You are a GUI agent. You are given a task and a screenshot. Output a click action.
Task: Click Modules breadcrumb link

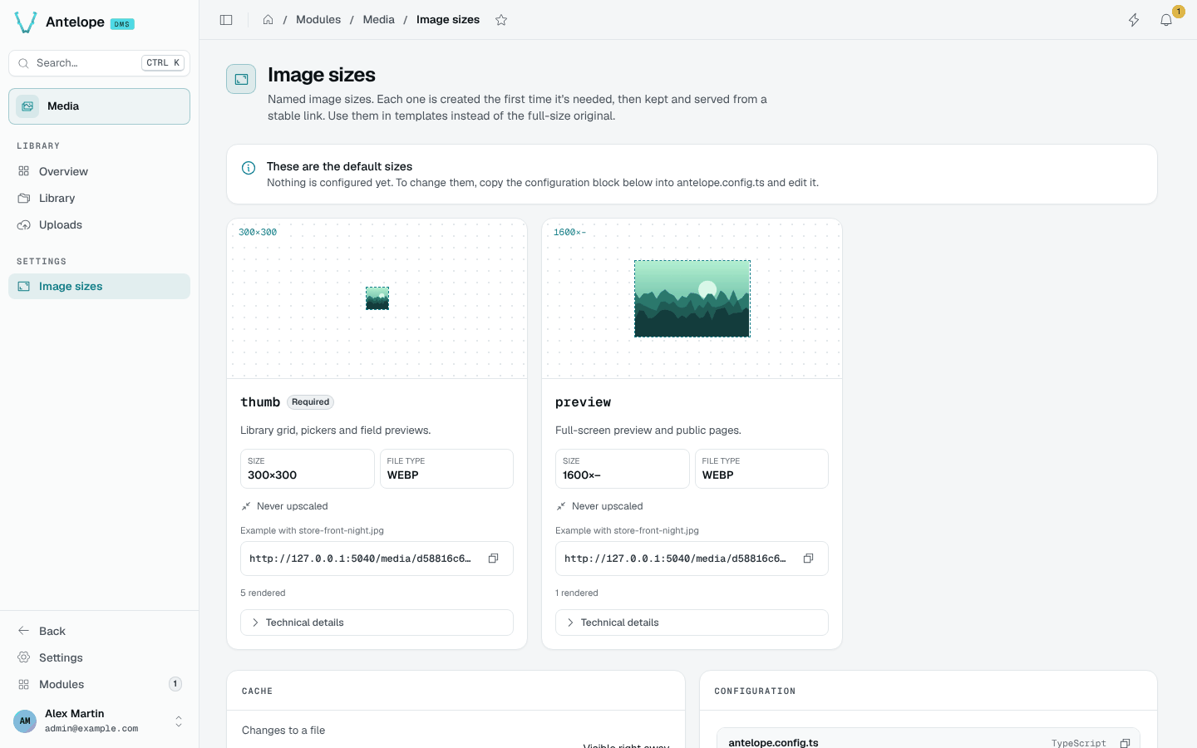pyautogui.click(x=318, y=20)
